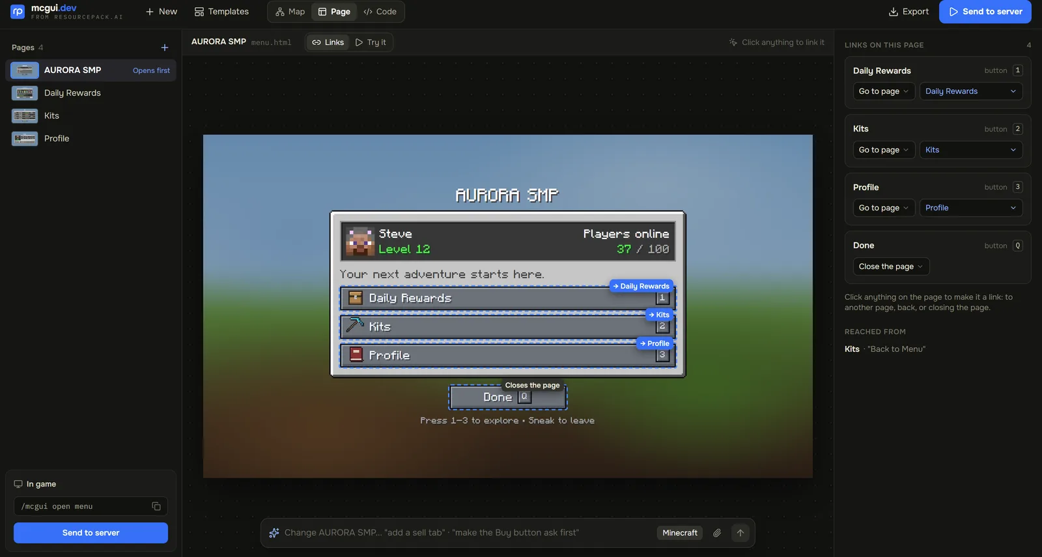Switch to the Map view tab
The image size is (1042, 557).
coord(290,12)
